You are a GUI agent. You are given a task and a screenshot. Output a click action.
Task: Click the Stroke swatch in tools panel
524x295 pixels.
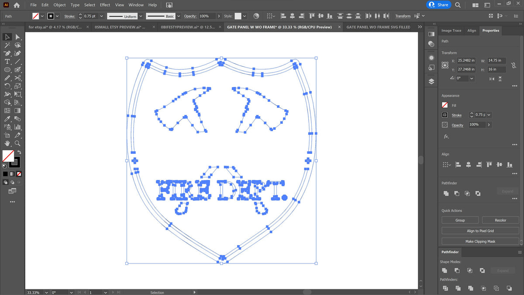coord(14,162)
